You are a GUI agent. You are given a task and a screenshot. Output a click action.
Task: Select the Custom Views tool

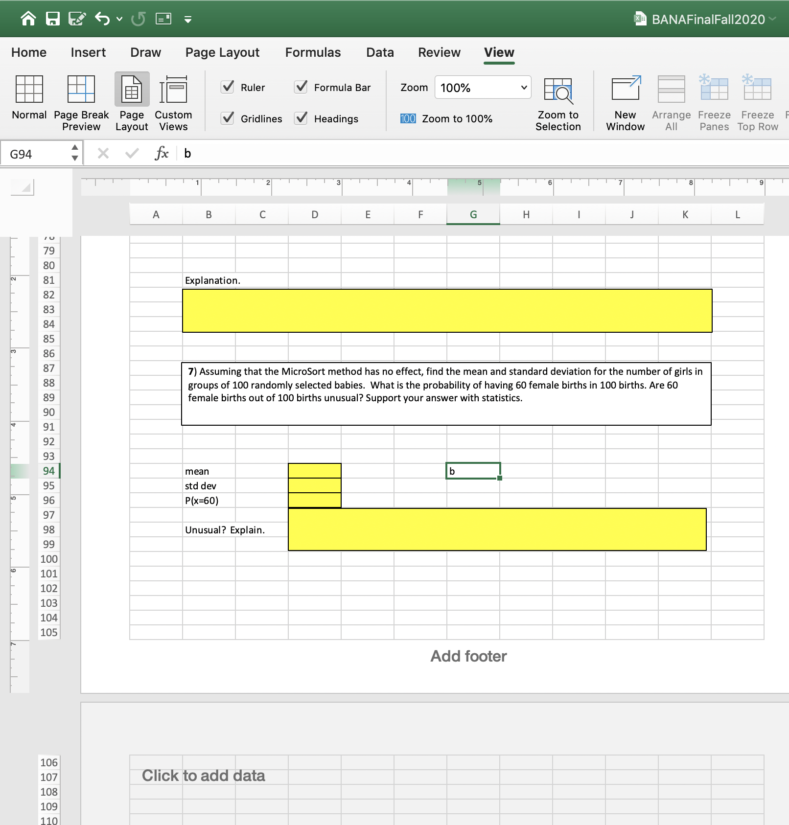pyautogui.click(x=173, y=101)
